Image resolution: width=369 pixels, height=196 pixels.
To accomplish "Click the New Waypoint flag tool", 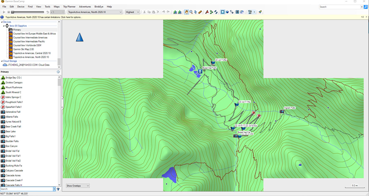I will [207, 12].
